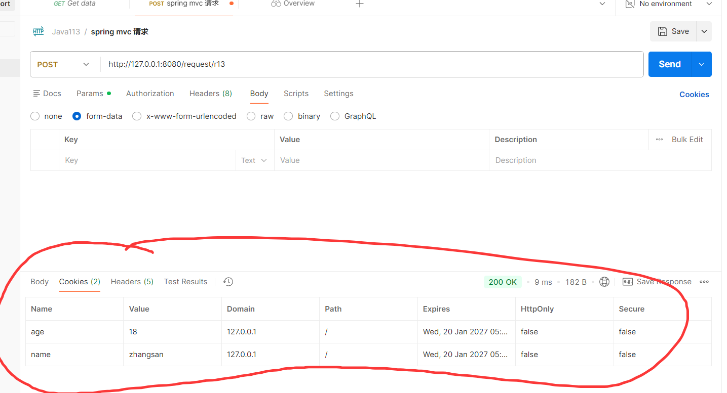Image resolution: width=727 pixels, height=393 pixels.
Task: Open the Test Results tab
Action: (x=185, y=282)
